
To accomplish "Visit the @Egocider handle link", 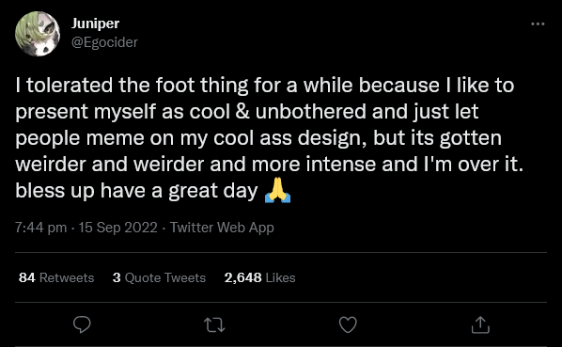I will (x=104, y=42).
